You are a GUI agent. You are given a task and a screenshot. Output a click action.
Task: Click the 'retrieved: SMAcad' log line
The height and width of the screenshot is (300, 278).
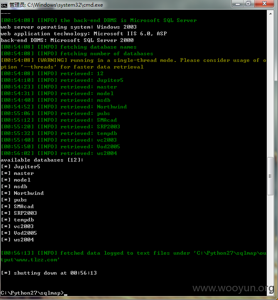(59, 120)
